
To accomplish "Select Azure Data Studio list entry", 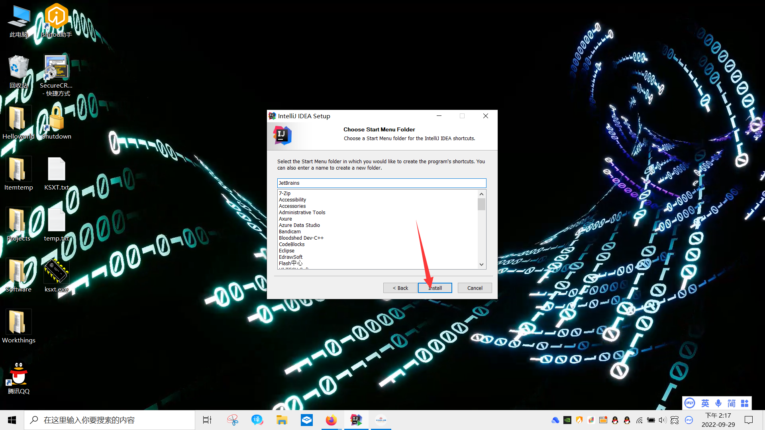I will pos(299,225).
